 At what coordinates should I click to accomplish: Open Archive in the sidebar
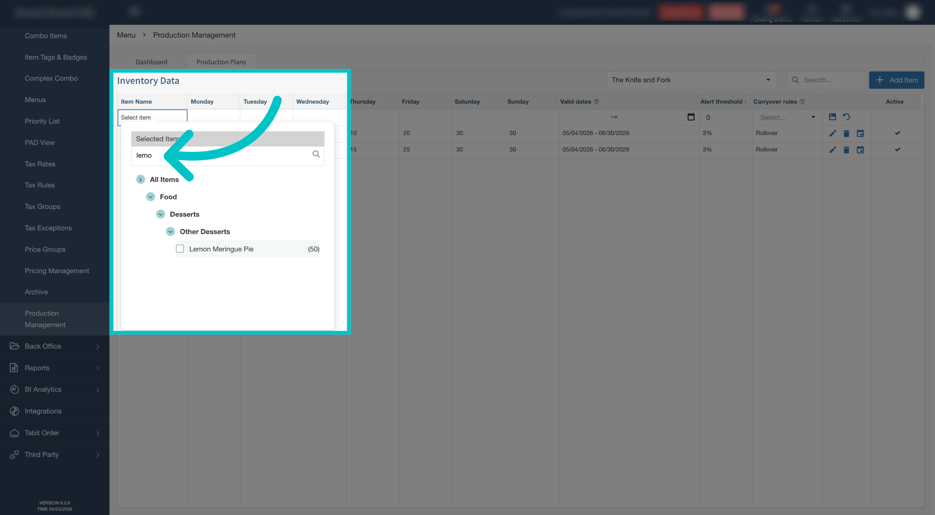(36, 292)
